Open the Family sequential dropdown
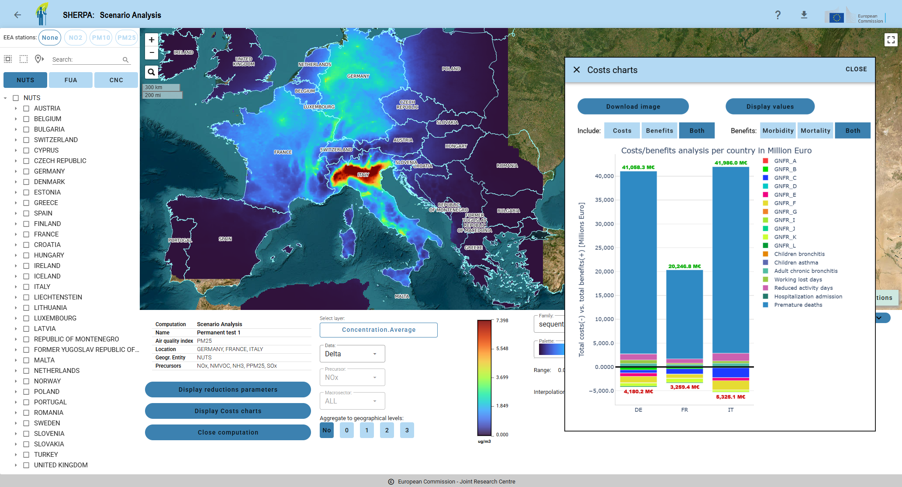 549,324
